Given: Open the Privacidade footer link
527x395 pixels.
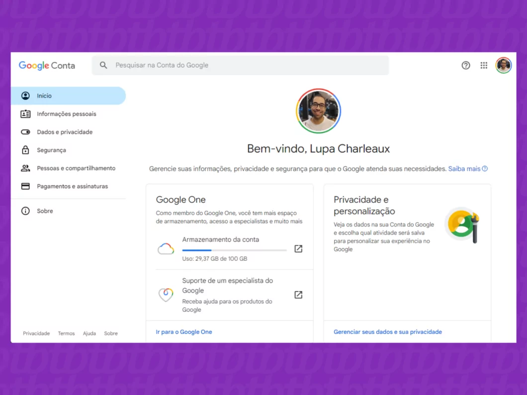Looking at the screenshot, I should [36, 333].
